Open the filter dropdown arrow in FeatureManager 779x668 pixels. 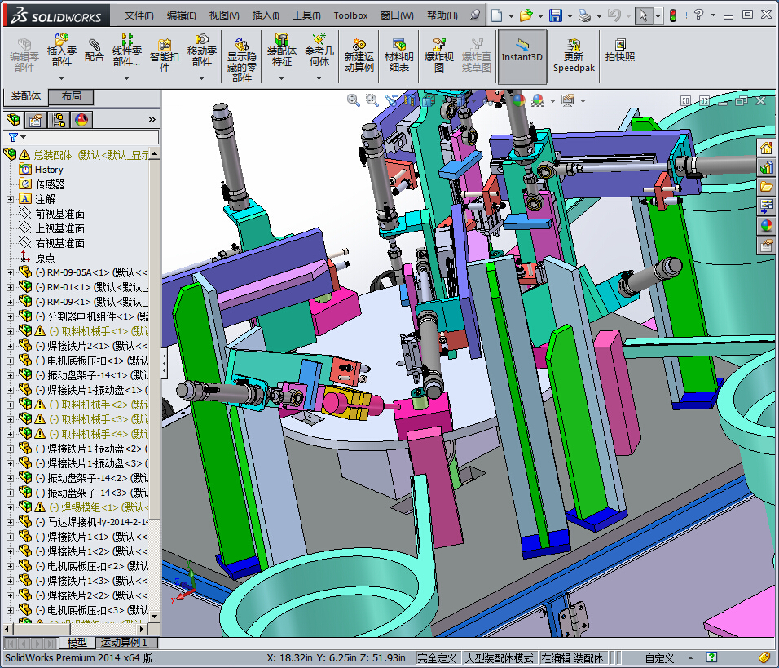coord(24,138)
